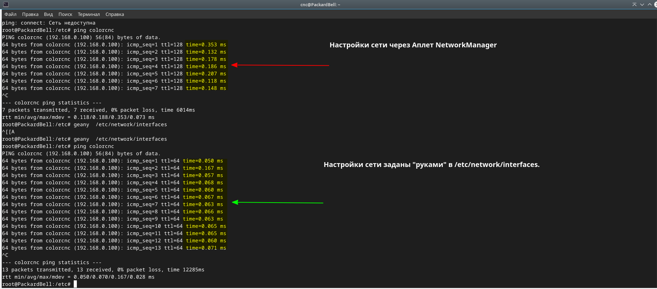The width and height of the screenshot is (657, 289).
Task: Click the value time=0.148 ms
Action: pos(206,88)
